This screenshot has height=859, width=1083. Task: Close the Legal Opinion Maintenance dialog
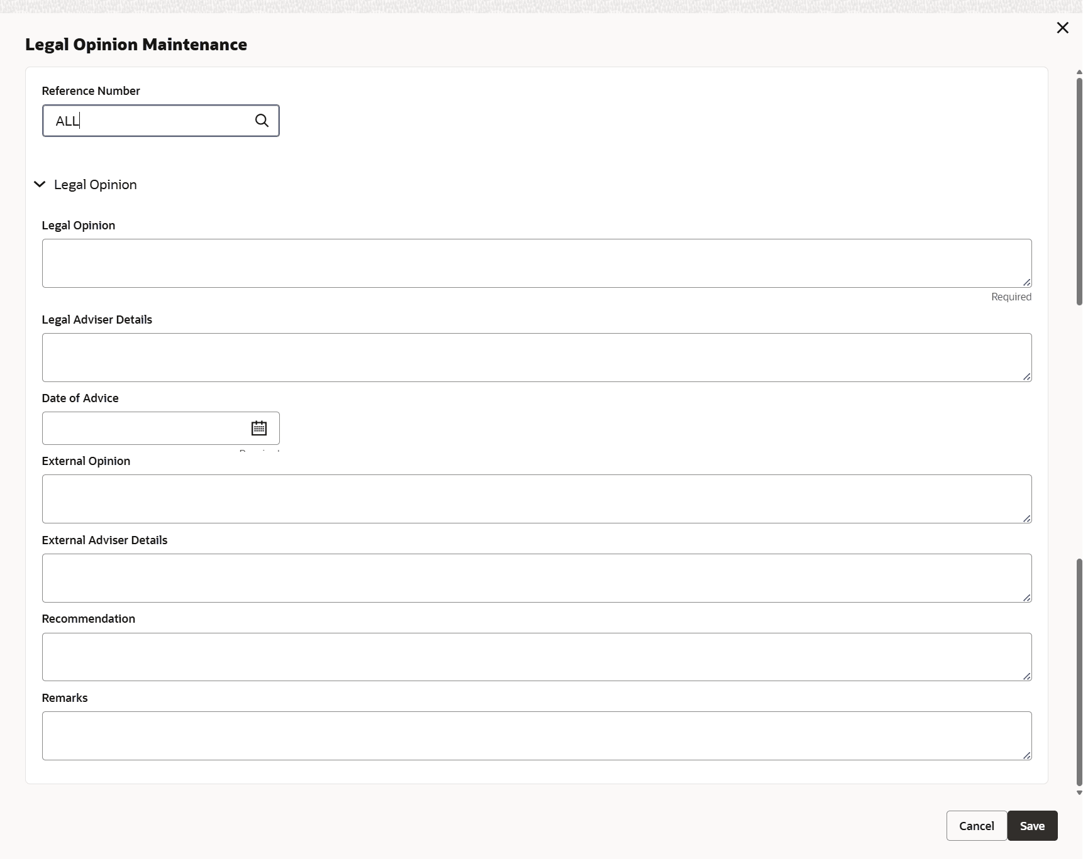(1062, 28)
